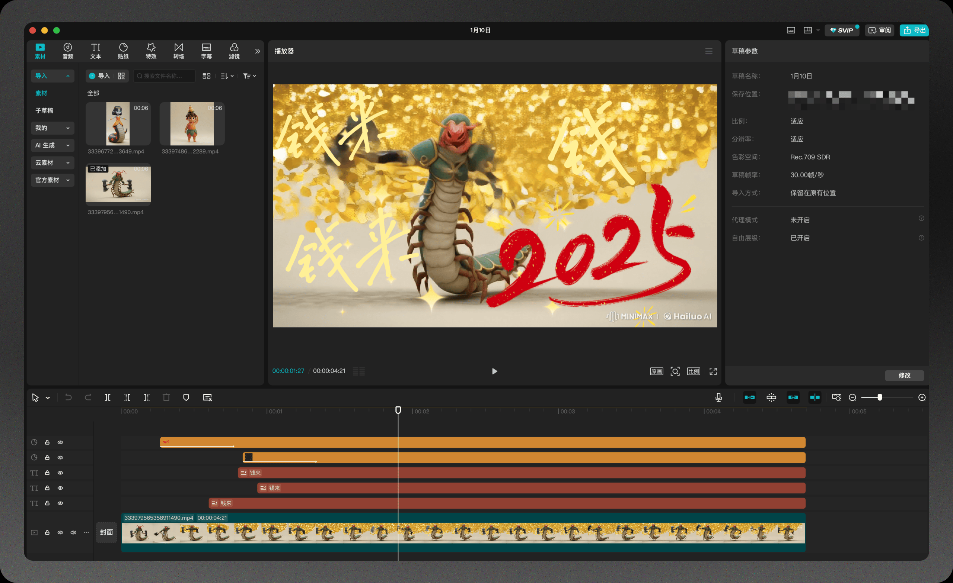Open layout dropdown arrow in title bar
The image size is (953, 583).
[x=818, y=30]
